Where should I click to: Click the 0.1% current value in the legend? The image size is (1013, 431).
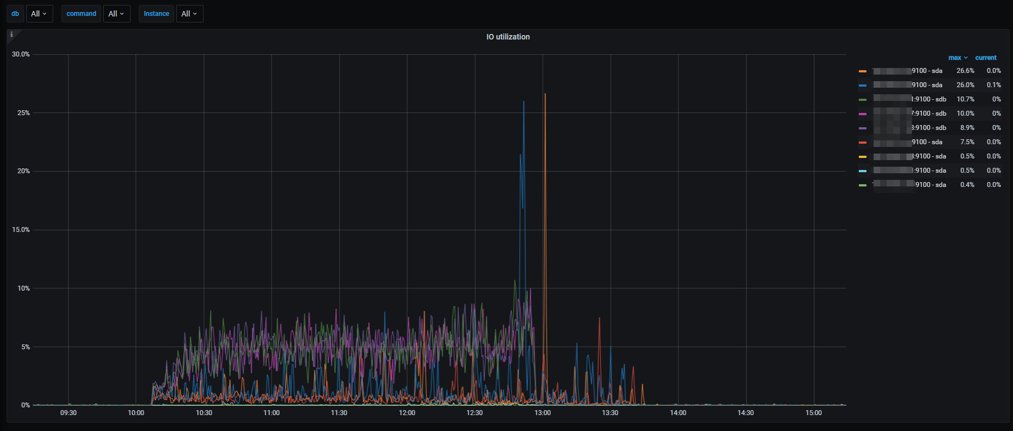point(994,85)
